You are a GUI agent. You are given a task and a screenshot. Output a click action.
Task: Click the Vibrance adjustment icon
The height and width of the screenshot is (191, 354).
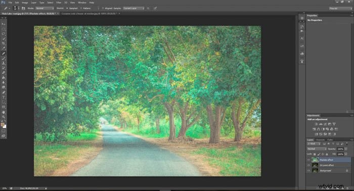coord(334,124)
